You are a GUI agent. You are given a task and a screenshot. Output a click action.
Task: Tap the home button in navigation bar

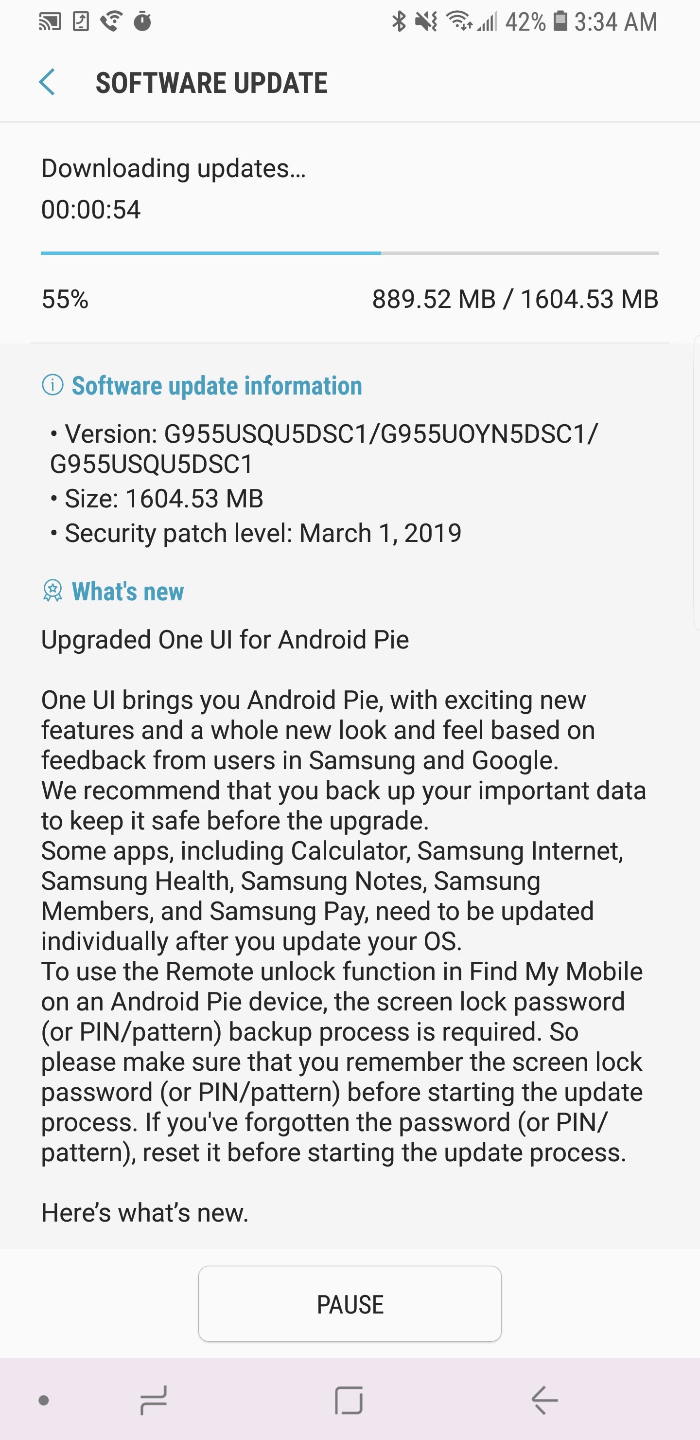[349, 1400]
